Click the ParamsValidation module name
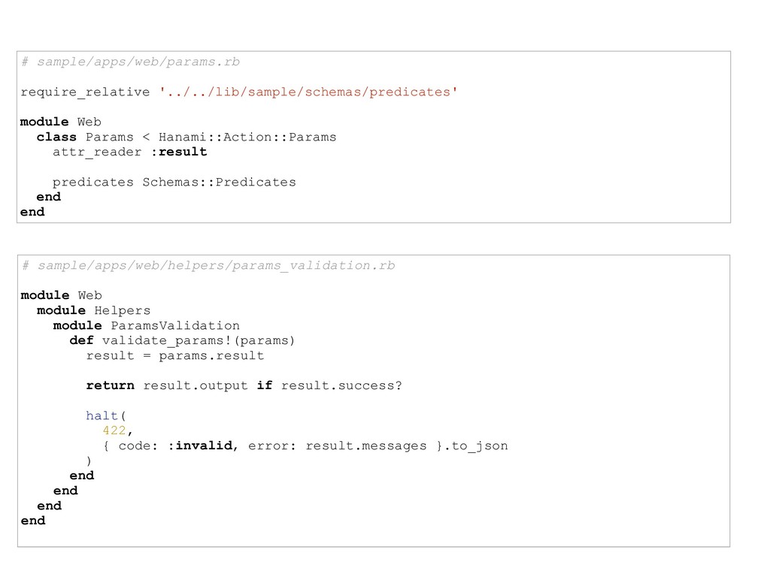 point(175,326)
